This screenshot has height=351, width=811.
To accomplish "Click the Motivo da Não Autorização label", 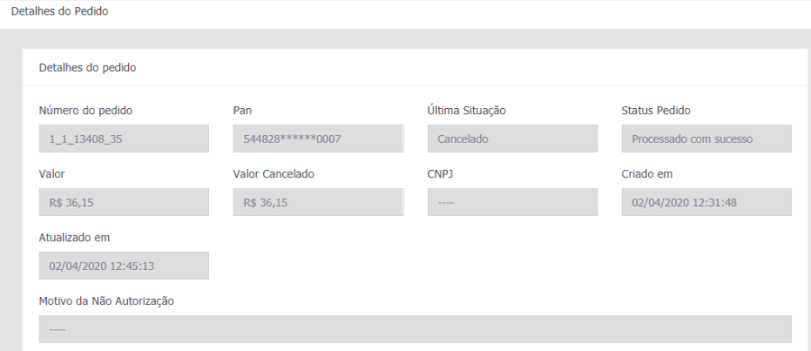I will pos(106,301).
